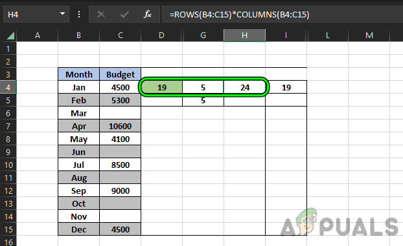Select the Nov cell

[78, 216]
